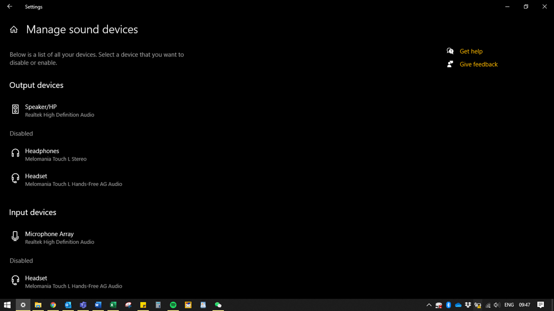554x311 pixels.
Task: Open the Get help link
Action: pos(470,51)
